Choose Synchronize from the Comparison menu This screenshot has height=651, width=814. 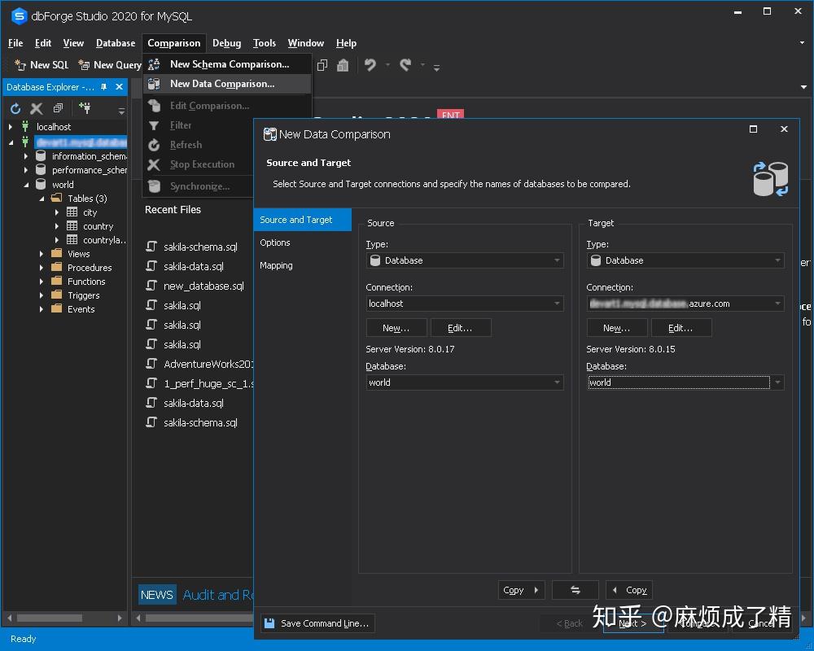(x=199, y=186)
